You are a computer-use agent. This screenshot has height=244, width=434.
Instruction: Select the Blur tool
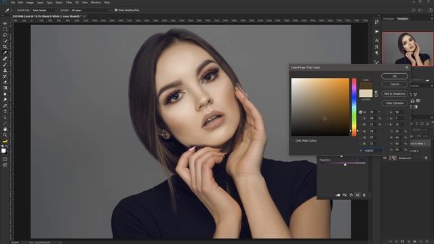click(x=5, y=94)
